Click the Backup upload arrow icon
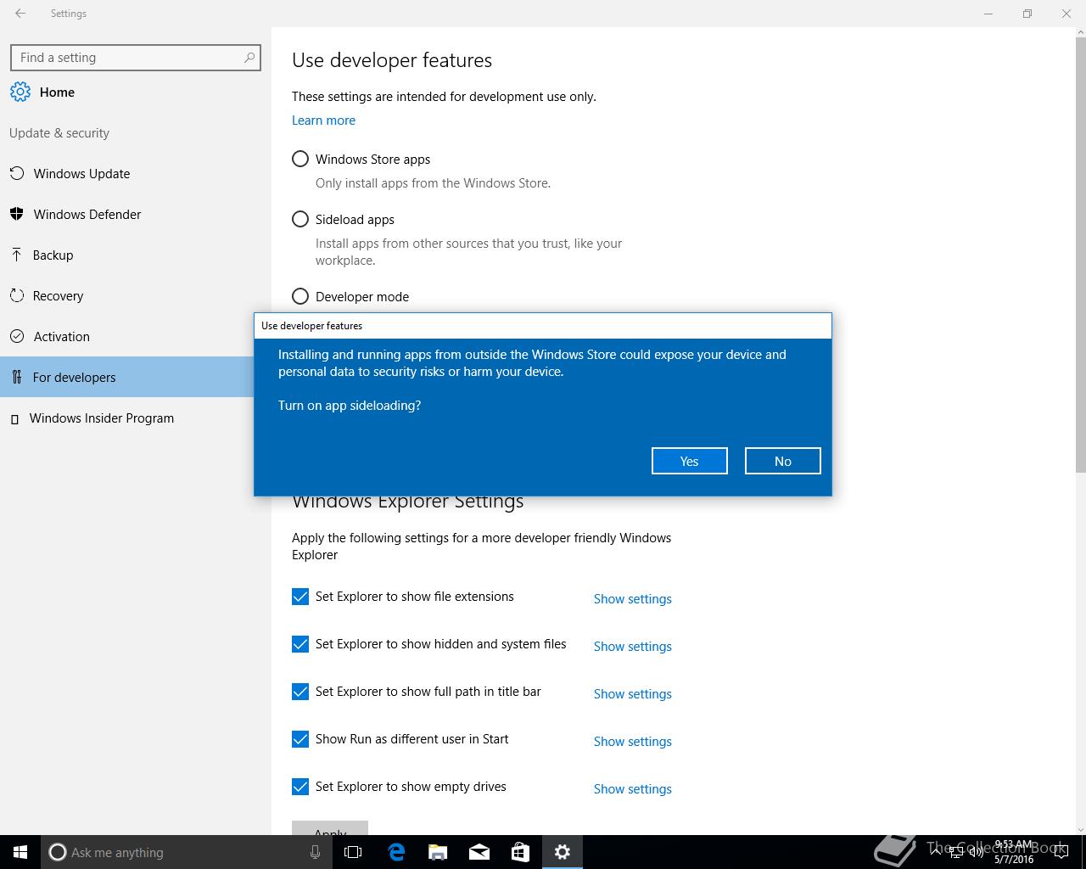The image size is (1086, 869). coord(16,255)
